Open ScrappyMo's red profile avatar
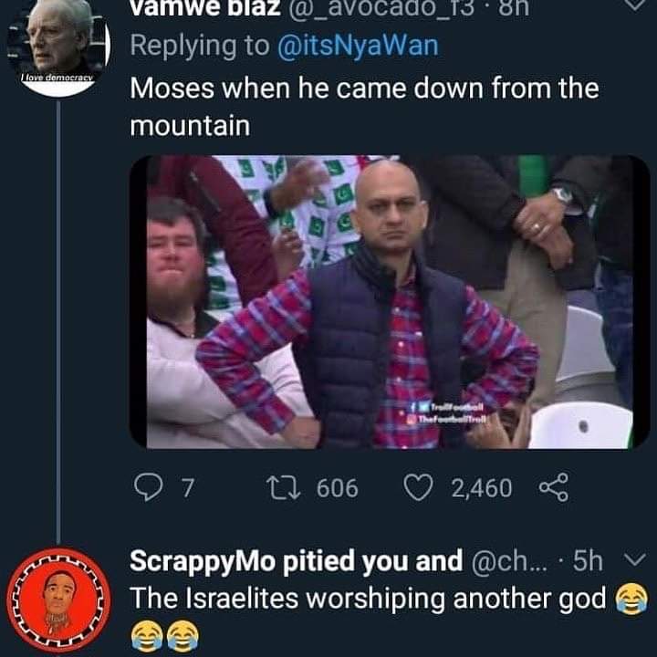The height and width of the screenshot is (657, 657). [x=58, y=600]
